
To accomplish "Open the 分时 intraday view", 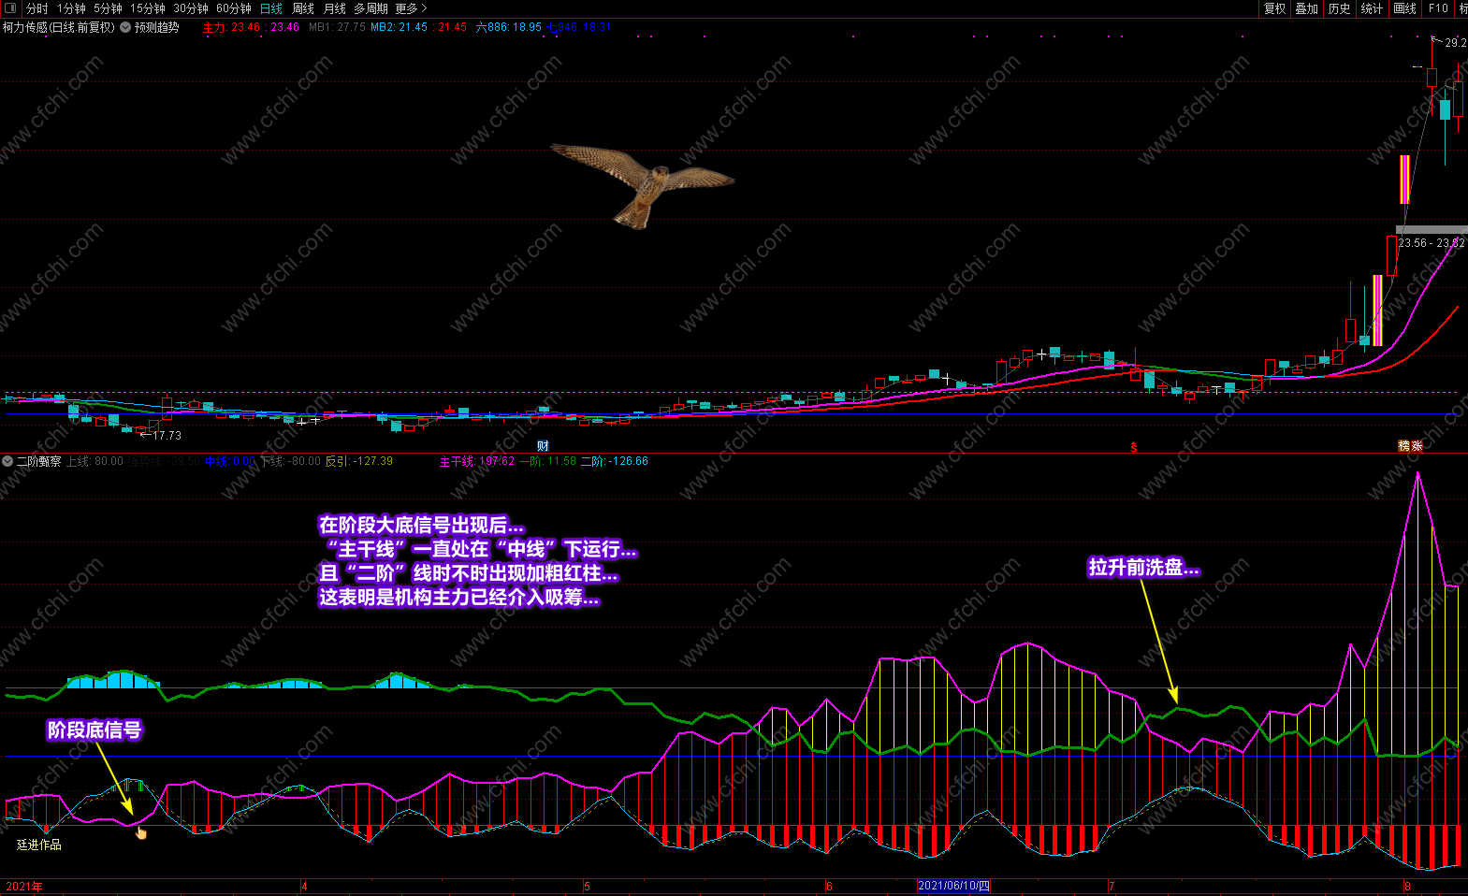I will (36, 8).
